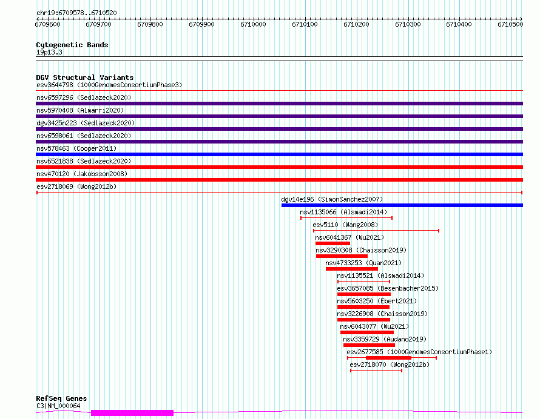
Task: Click the nsv6043077 (Wu2021) red bar
Action: [367, 332]
